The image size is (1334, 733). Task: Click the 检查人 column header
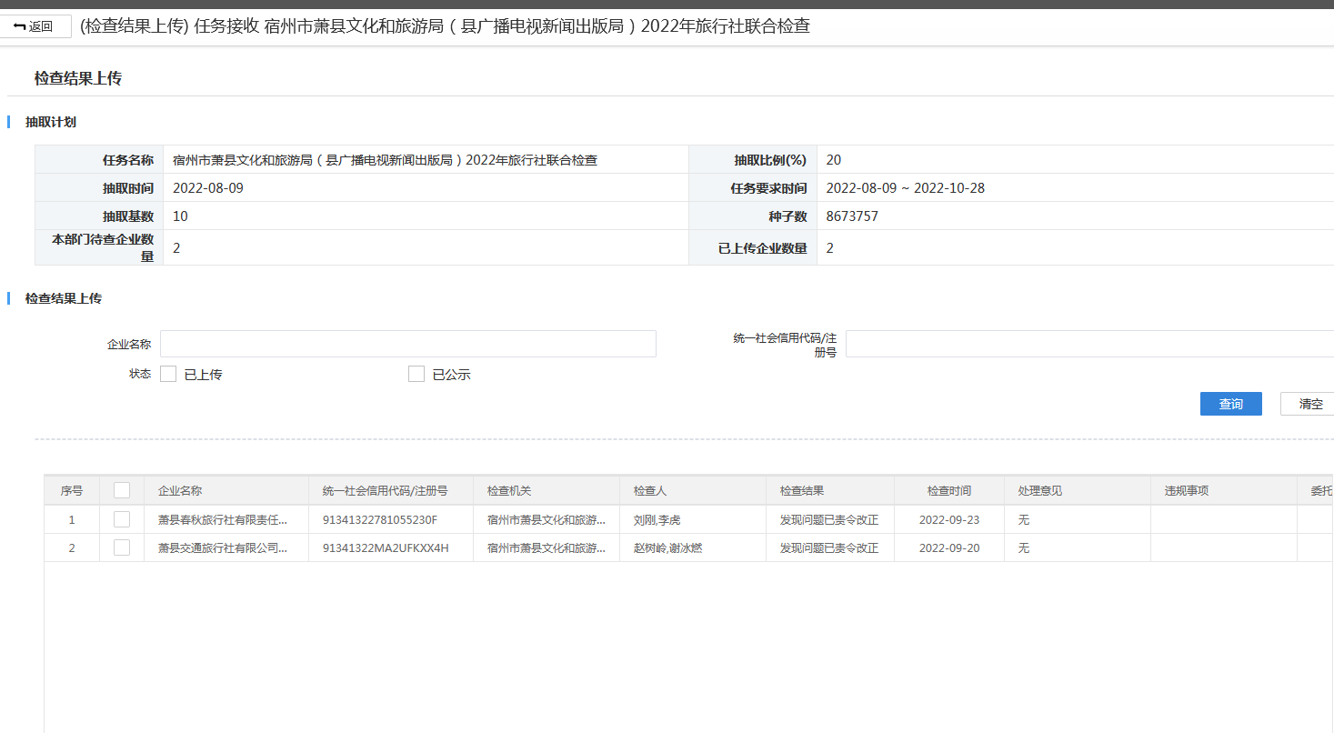tap(649, 491)
